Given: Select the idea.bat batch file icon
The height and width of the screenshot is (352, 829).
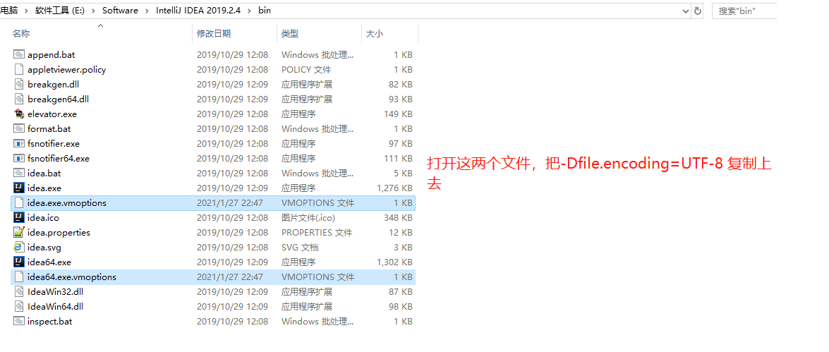Looking at the screenshot, I should click(x=19, y=173).
